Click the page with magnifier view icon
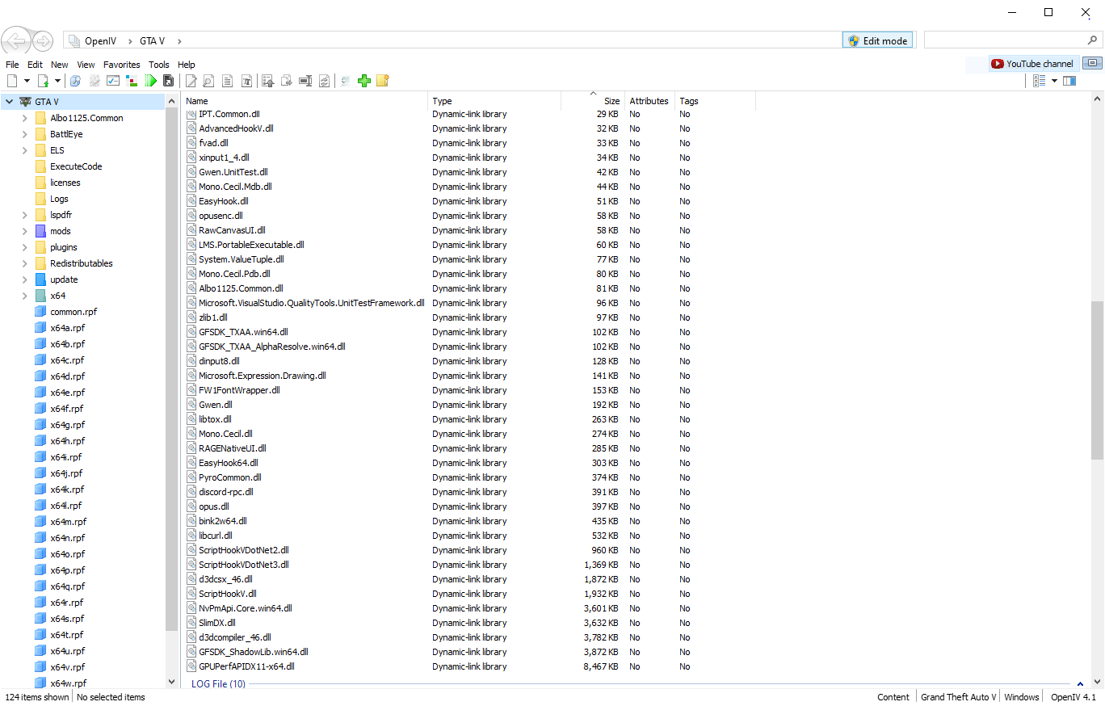This screenshot has height=706, width=1105. pyautogui.click(x=208, y=81)
